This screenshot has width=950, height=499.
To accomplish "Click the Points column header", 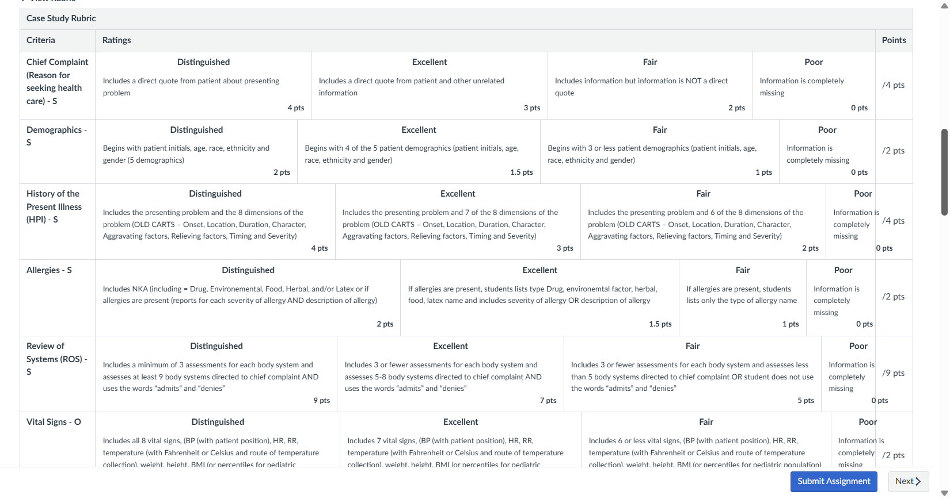I will 894,40.
